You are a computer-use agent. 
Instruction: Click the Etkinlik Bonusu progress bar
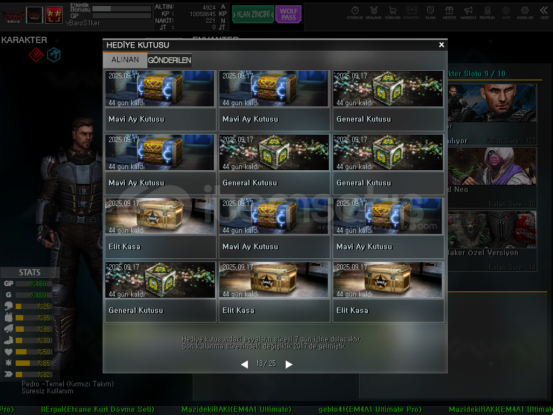pyautogui.click(x=122, y=9)
